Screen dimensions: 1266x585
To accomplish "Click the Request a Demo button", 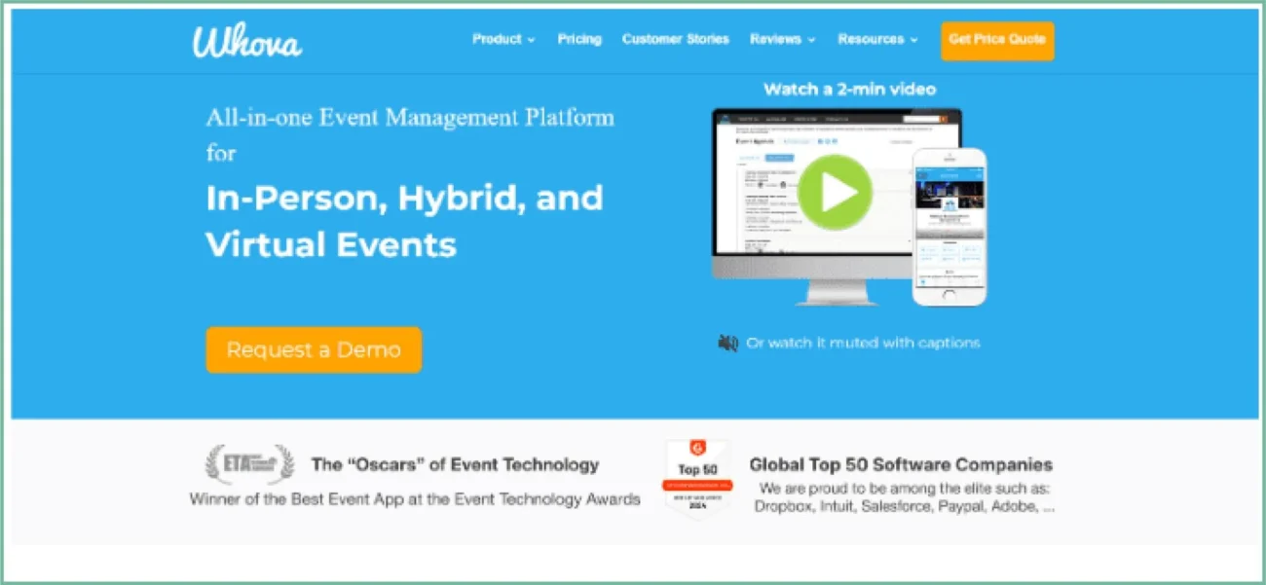I will coord(314,350).
